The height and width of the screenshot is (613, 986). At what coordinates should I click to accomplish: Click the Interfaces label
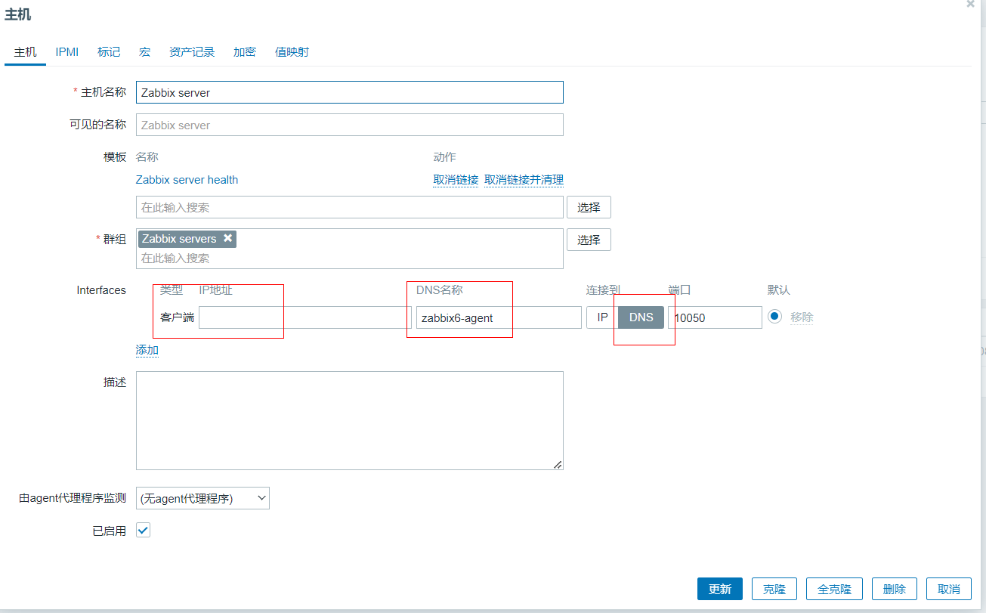101,290
